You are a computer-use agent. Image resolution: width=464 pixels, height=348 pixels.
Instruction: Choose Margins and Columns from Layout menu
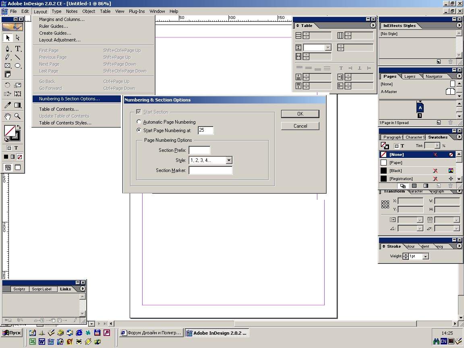[x=62, y=19]
